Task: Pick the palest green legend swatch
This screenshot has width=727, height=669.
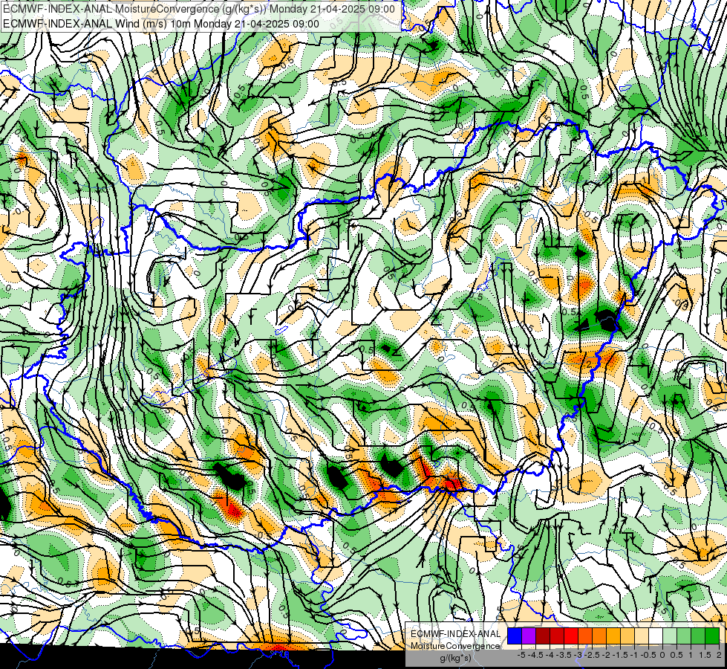Action: [670, 636]
